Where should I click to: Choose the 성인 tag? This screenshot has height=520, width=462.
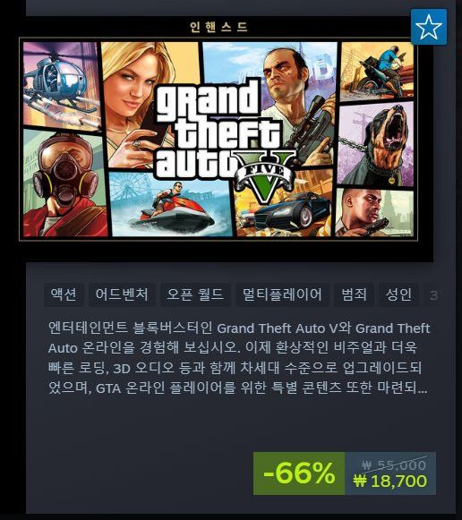pos(398,294)
